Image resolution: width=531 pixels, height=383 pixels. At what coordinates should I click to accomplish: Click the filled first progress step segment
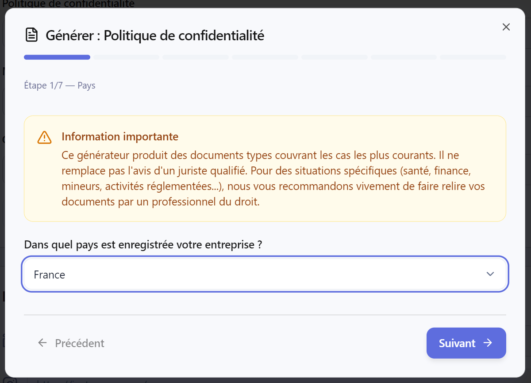click(x=57, y=57)
